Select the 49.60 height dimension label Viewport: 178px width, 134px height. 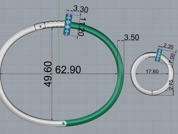tap(48, 74)
